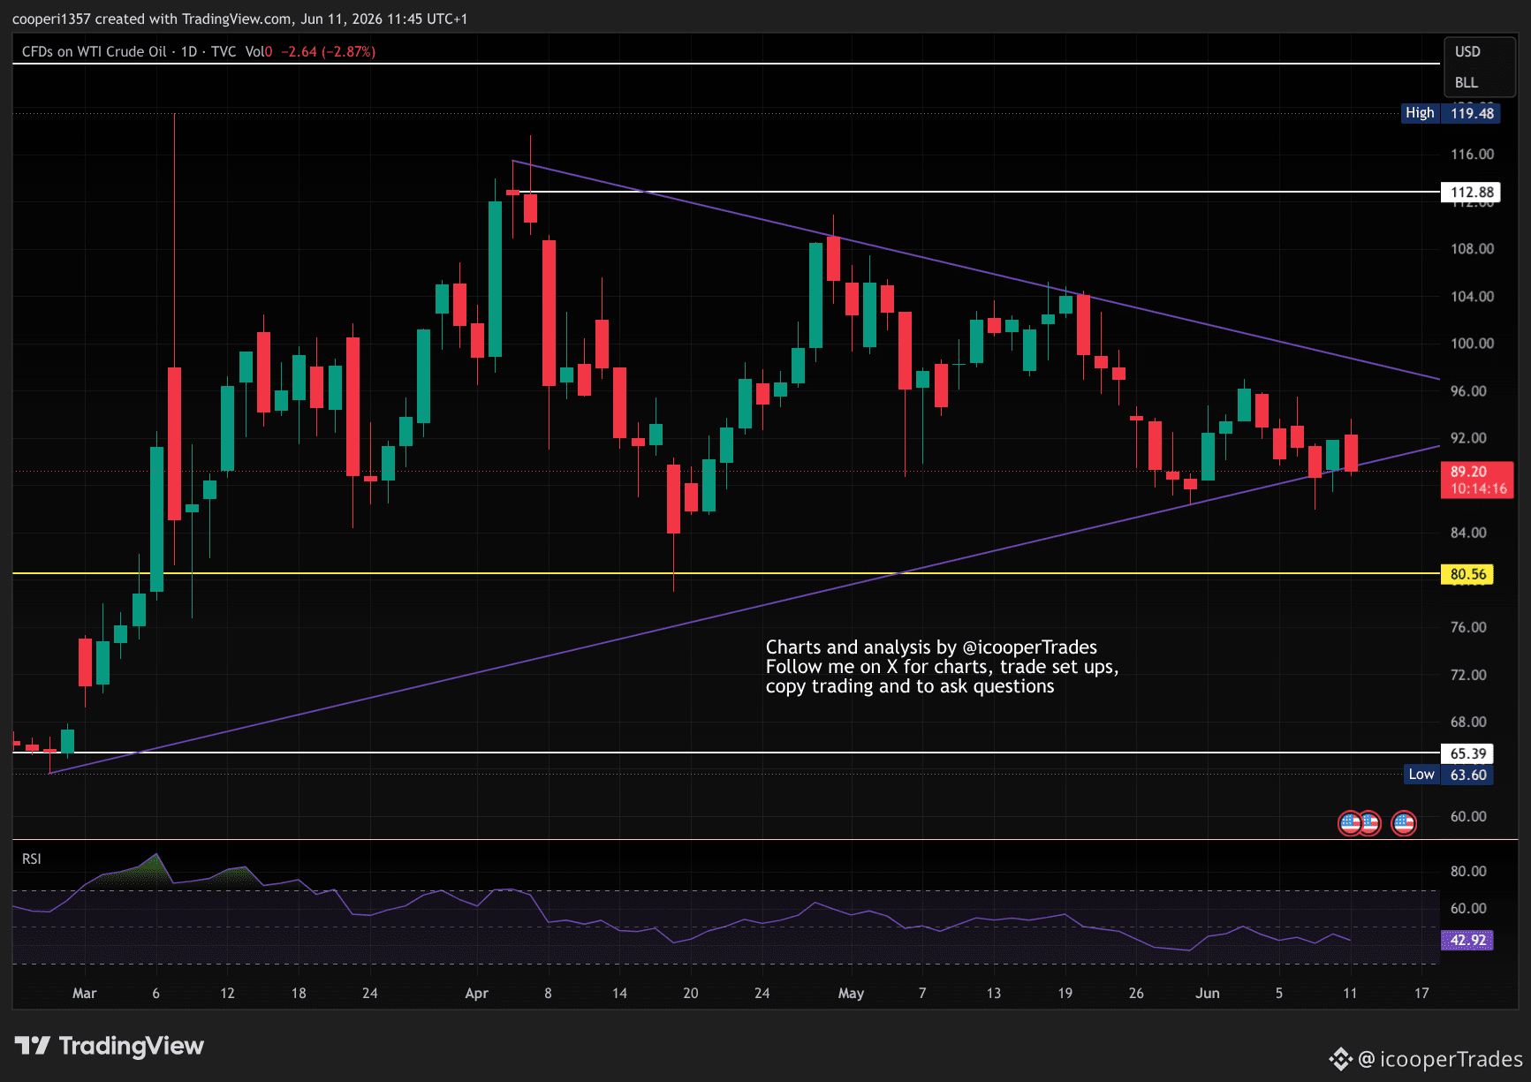
Task: Click the "May" date axis label
Action: pyautogui.click(x=851, y=994)
